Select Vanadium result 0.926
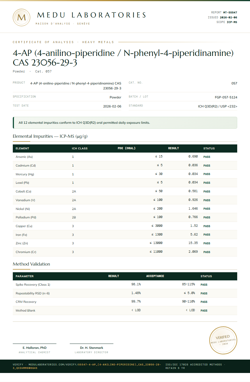The width and height of the screenshot is (250, 382). click(193, 200)
